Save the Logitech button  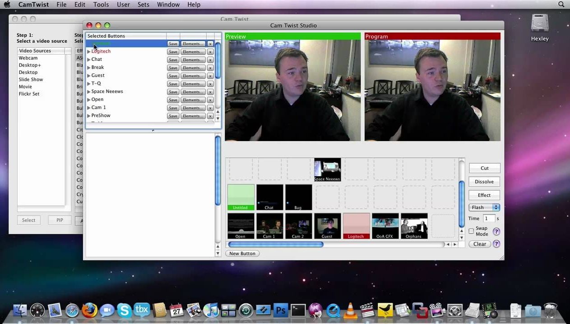173,52
